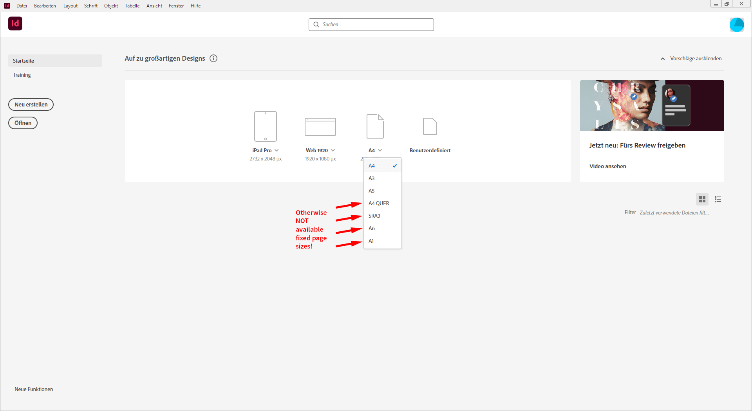The width and height of the screenshot is (752, 411).
Task: Click the Video ansehen link
Action: (607, 166)
